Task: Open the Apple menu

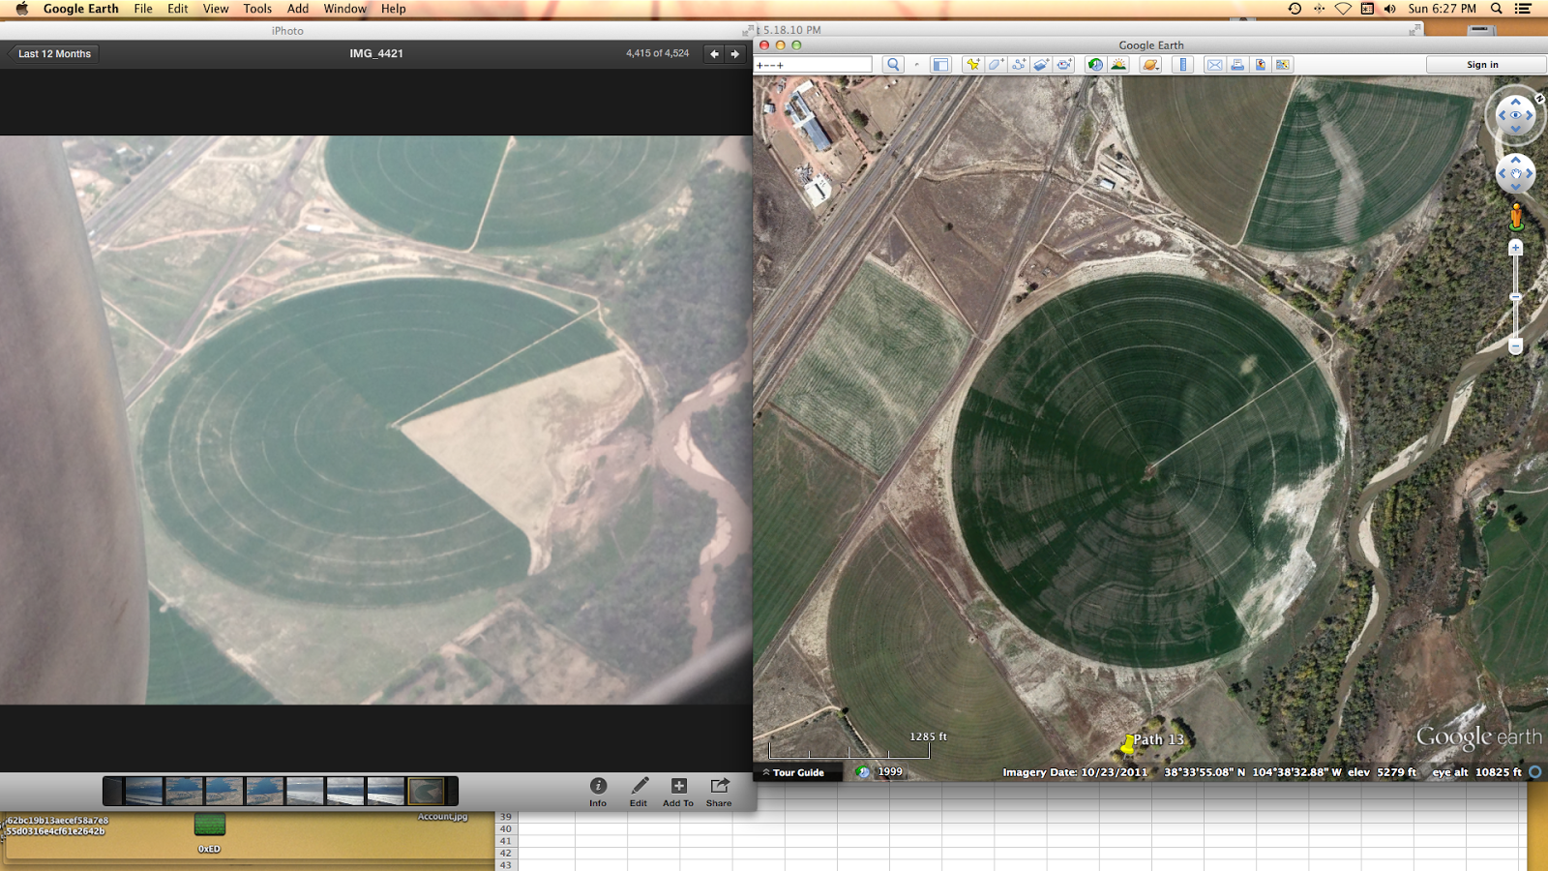Action: (x=21, y=9)
